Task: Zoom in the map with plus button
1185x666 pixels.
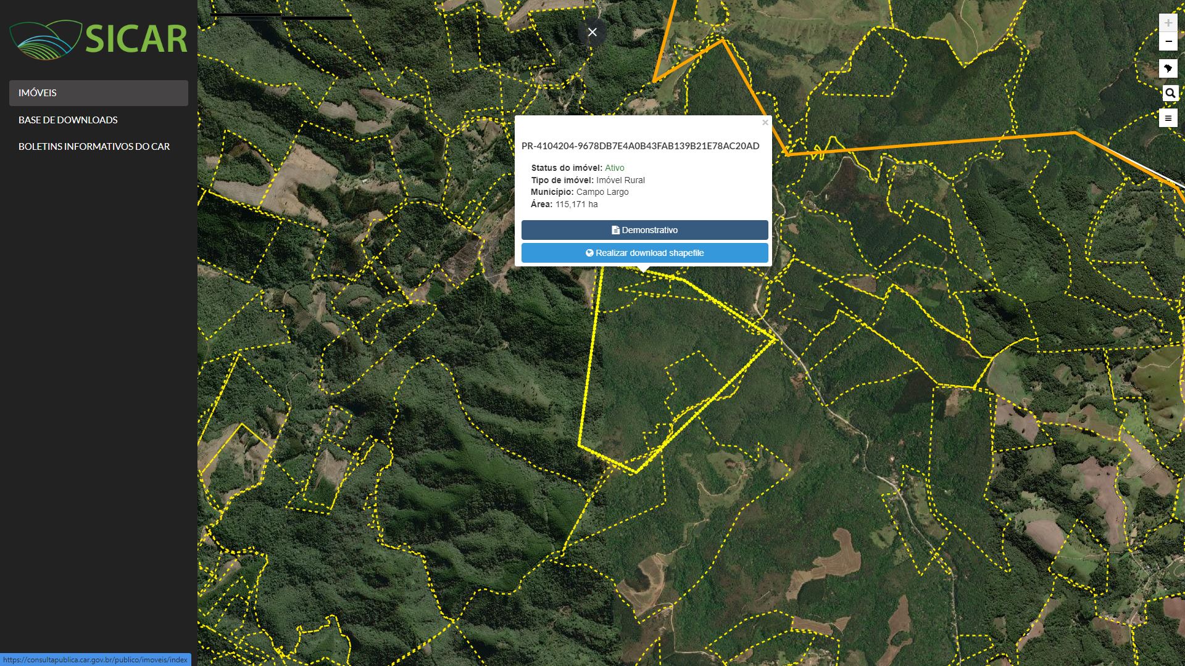Action: coord(1168,23)
